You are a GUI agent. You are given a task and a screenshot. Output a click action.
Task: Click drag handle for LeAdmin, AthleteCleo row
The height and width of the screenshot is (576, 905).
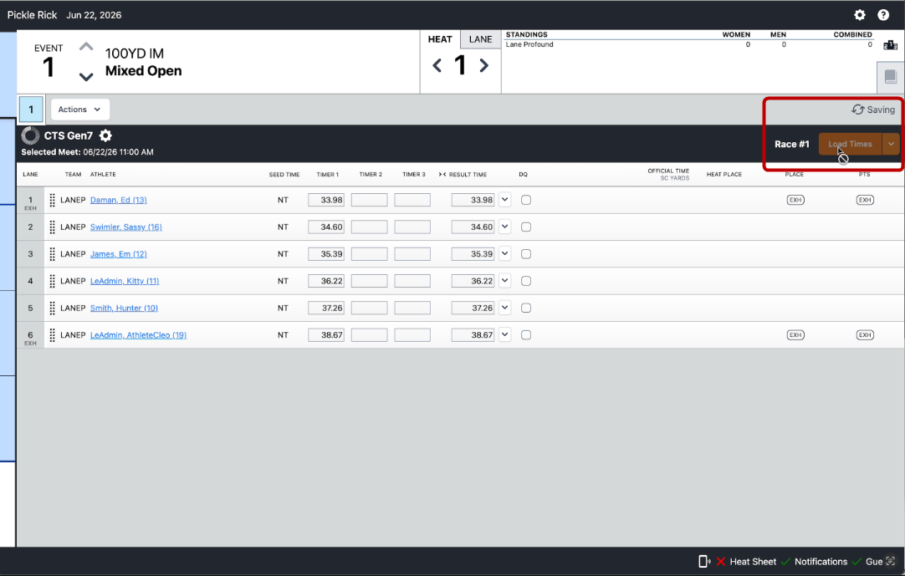point(52,335)
